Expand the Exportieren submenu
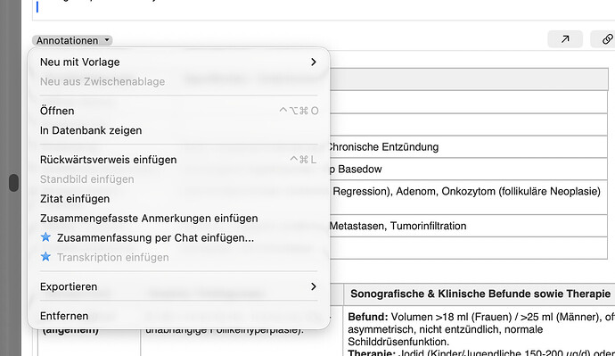 point(178,286)
